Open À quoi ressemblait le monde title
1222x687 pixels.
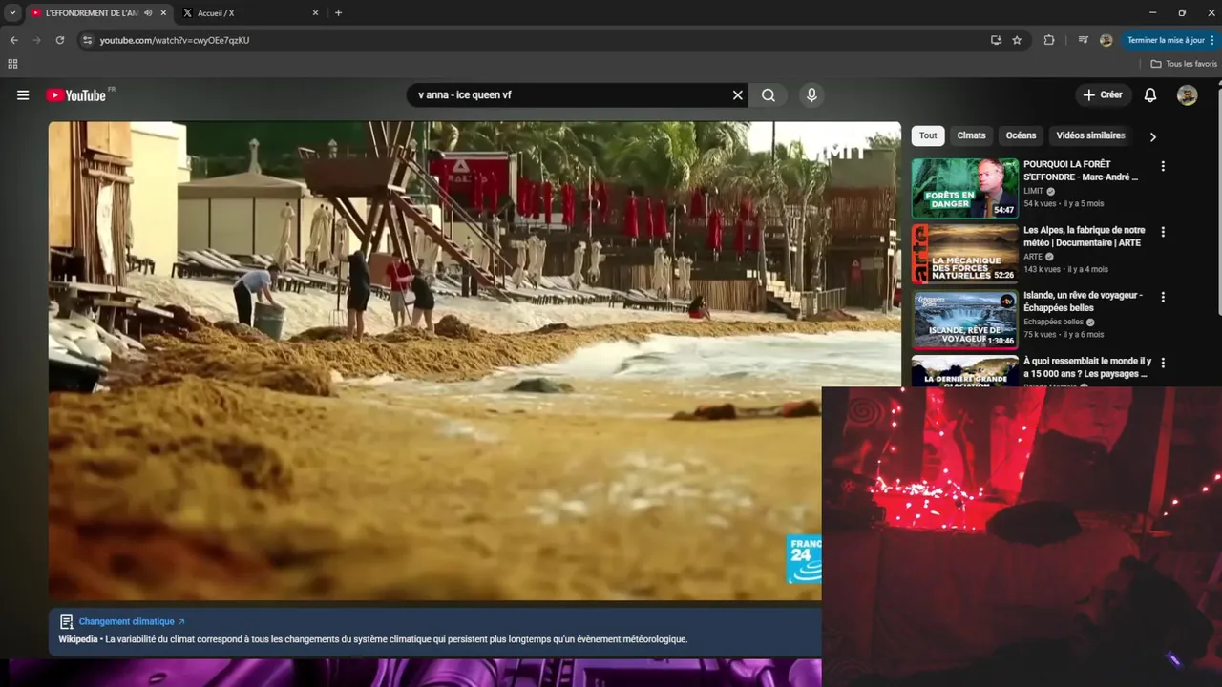pos(1087,367)
